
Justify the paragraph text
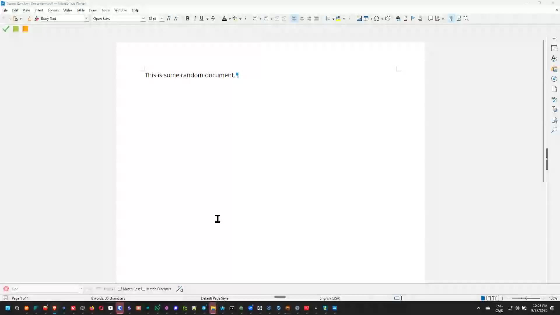click(316, 18)
